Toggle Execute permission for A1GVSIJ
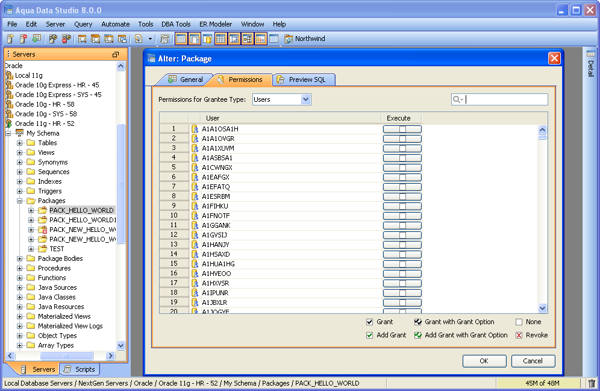The image size is (600, 391). (x=402, y=236)
